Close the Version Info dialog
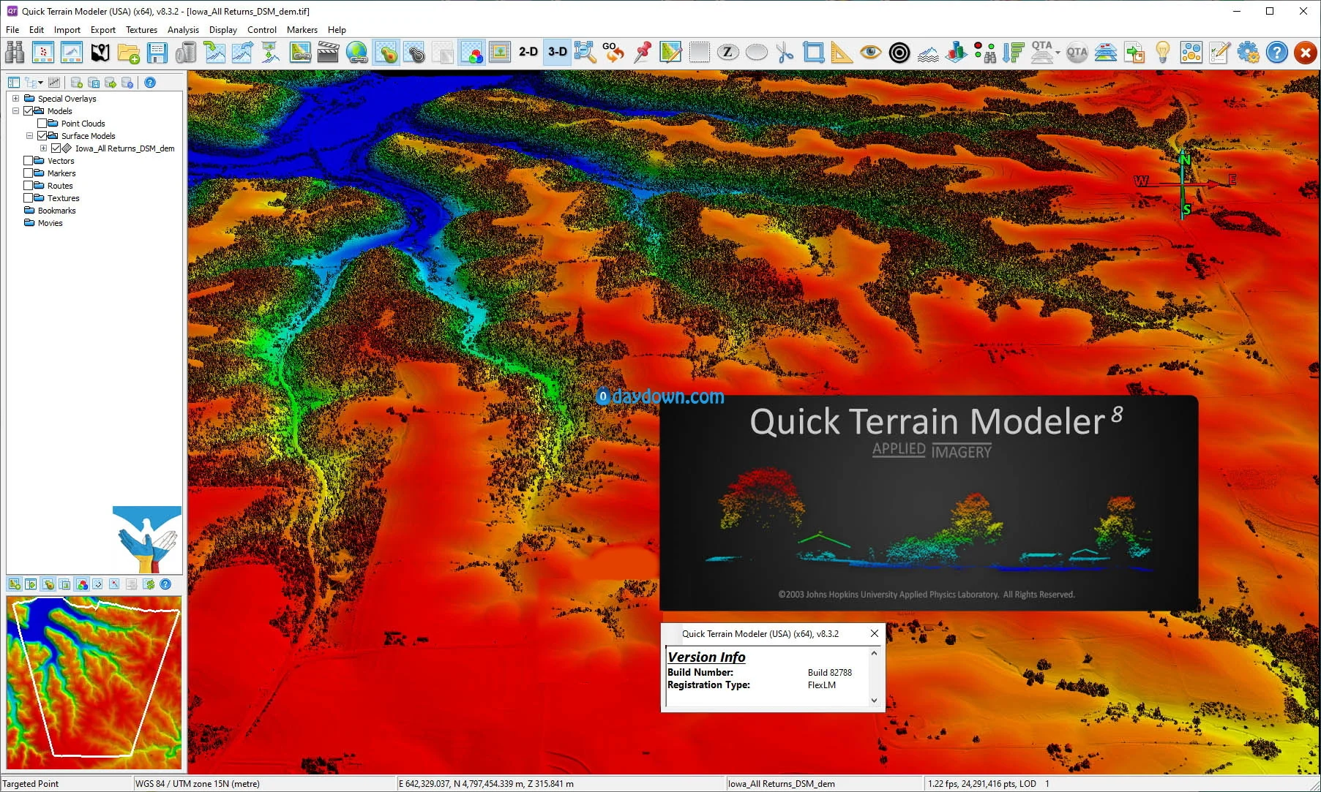The width and height of the screenshot is (1321, 792). coord(874,633)
